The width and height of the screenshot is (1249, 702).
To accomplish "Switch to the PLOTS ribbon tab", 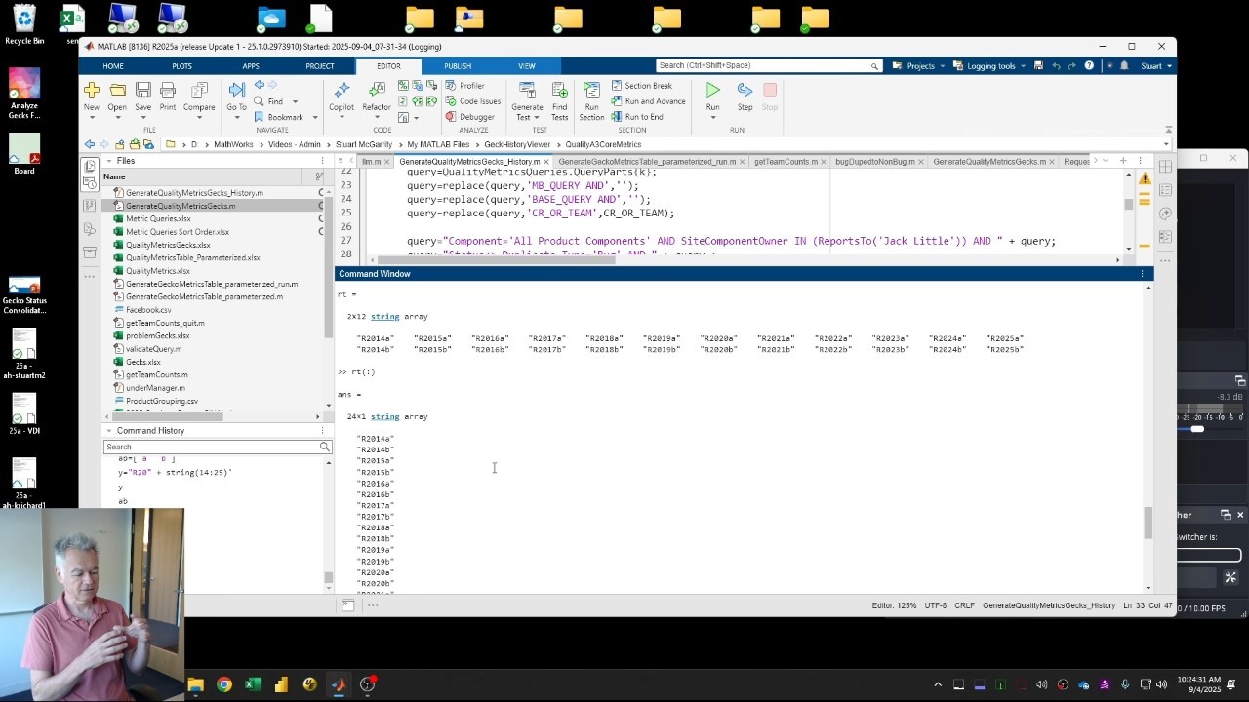I will pos(181,66).
